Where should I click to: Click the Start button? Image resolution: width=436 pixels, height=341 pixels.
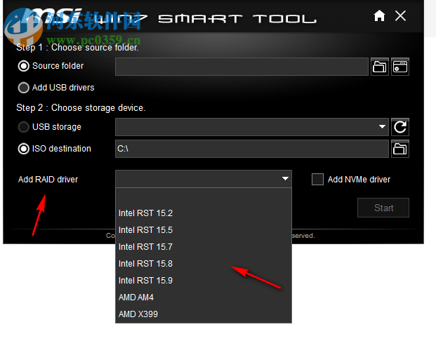click(x=383, y=208)
